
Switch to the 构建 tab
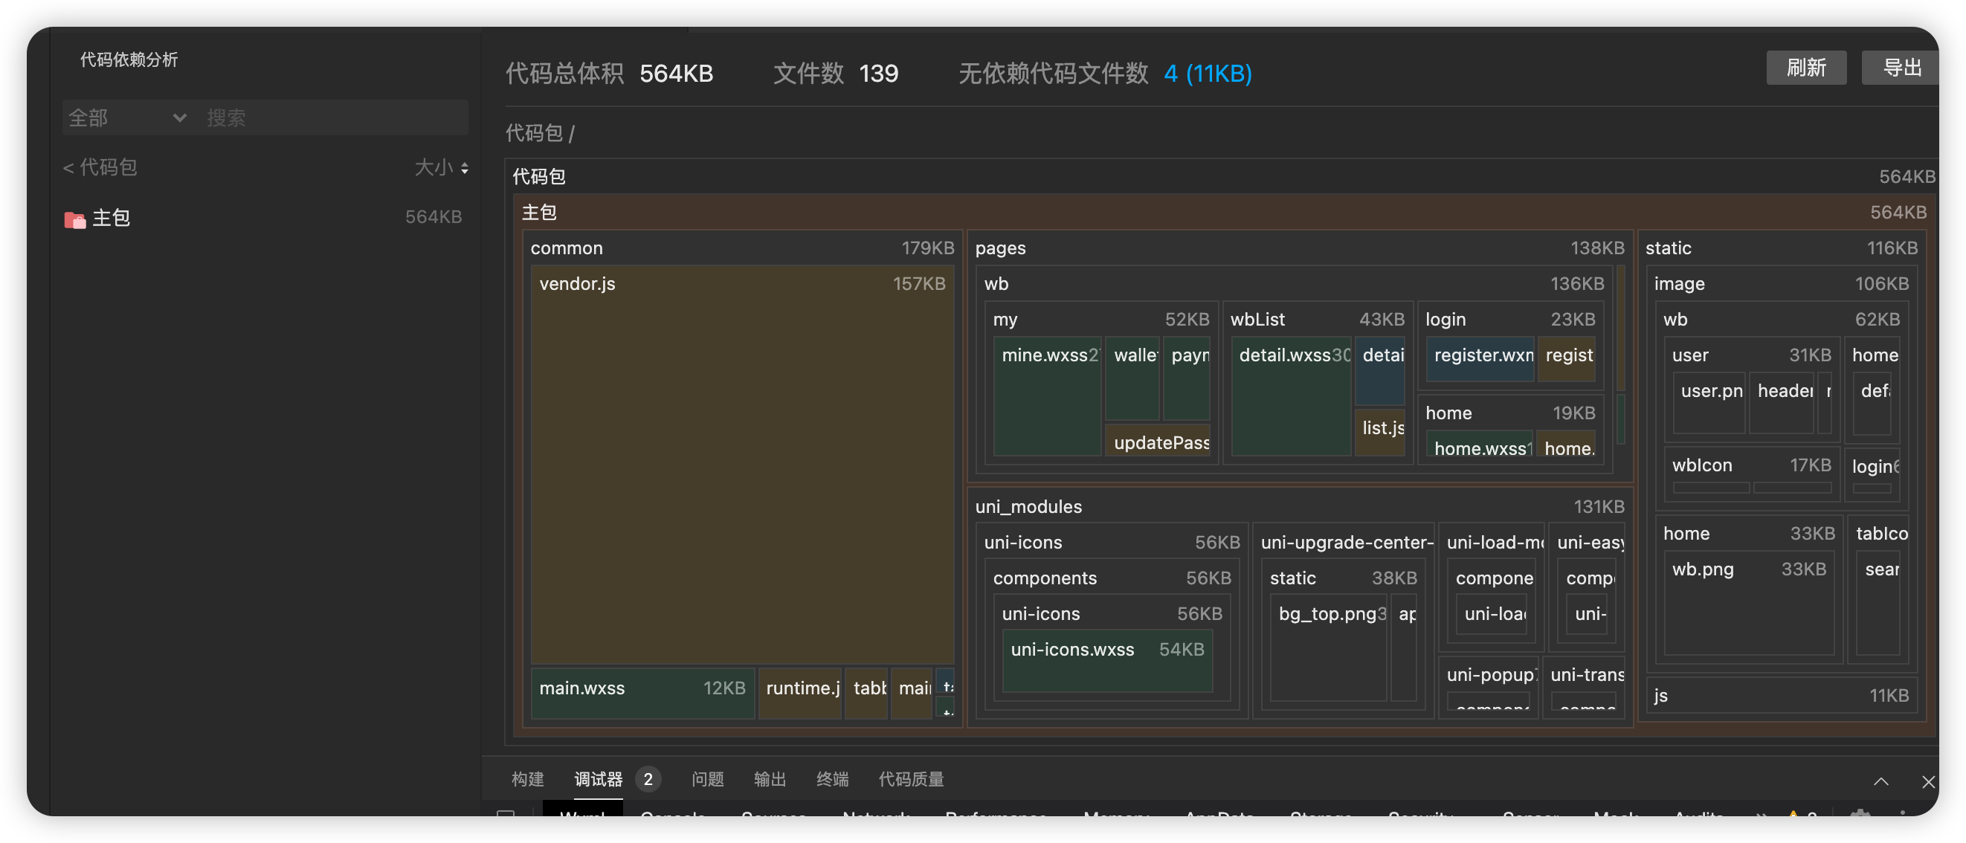(527, 779)
